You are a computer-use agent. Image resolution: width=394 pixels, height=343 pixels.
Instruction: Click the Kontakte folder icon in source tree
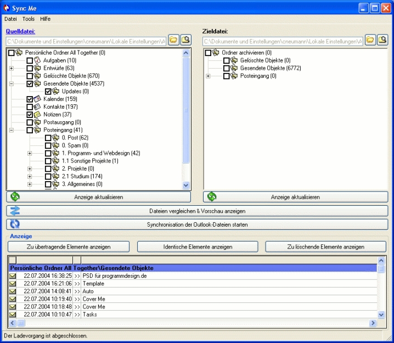(37, 106)
